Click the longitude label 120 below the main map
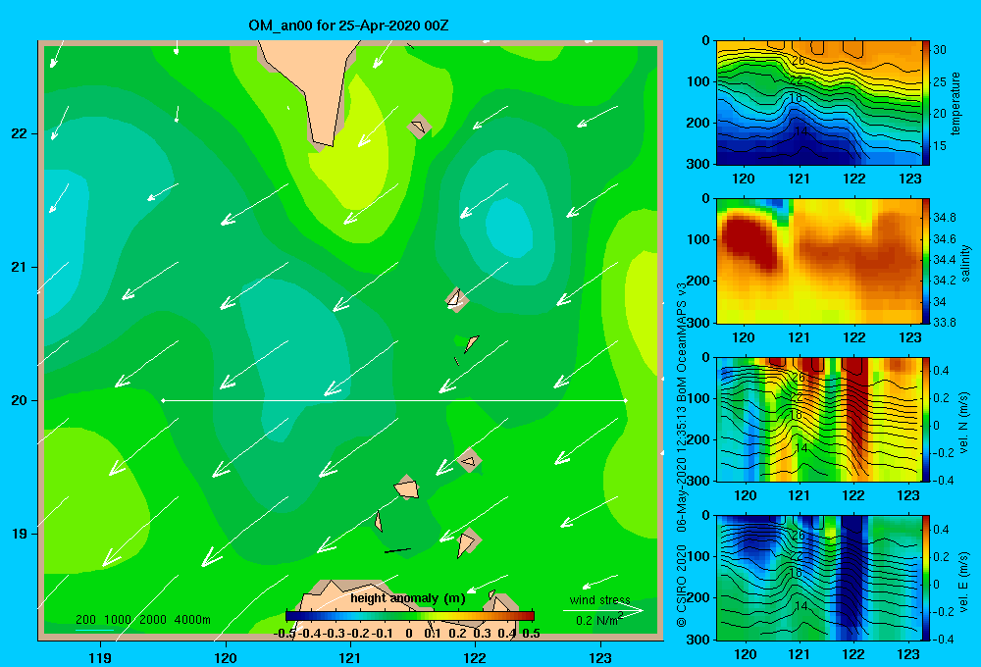 pyautogui.click(x=226, y=657)
